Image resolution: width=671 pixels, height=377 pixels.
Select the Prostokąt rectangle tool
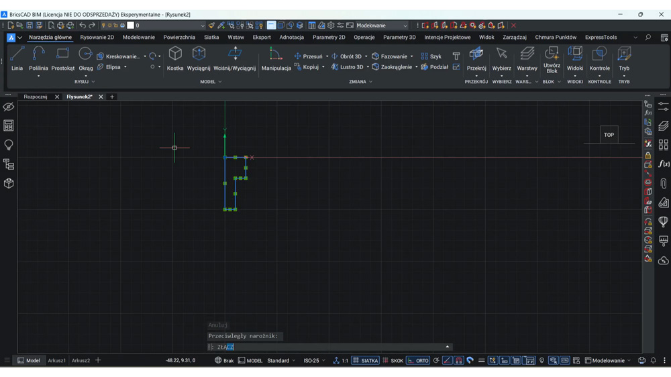[x=63, y=58]
